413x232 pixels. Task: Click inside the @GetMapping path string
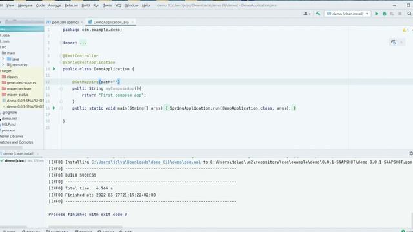point(115,82)
